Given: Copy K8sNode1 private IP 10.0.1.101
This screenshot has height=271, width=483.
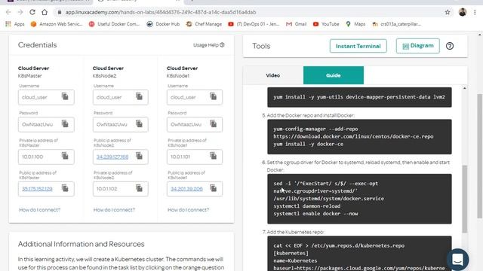Looking at the screenshot, I should coord(213,156).
